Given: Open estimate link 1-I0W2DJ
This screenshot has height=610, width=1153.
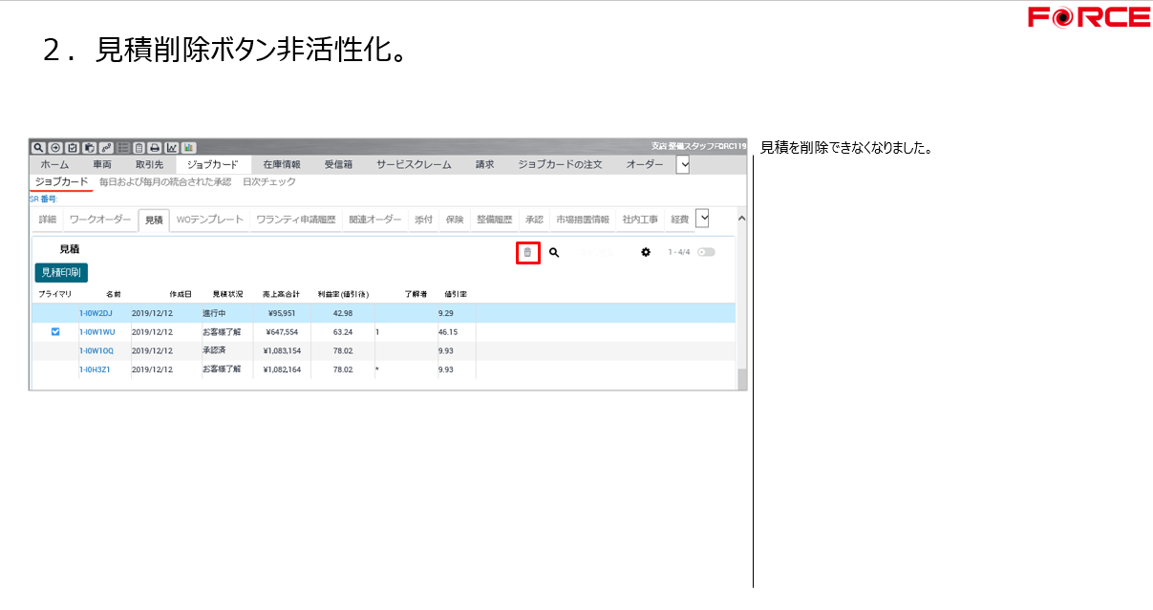Looking at the screenshot, I should (x=96, y=313).
